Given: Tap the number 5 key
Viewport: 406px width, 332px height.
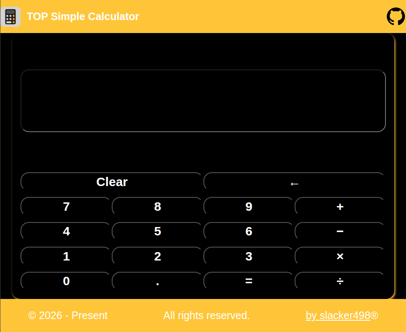Looking at the screenshot, I should point(157,231).
